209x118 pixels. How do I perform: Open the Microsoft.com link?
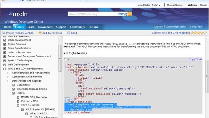[x=175, y=5]
